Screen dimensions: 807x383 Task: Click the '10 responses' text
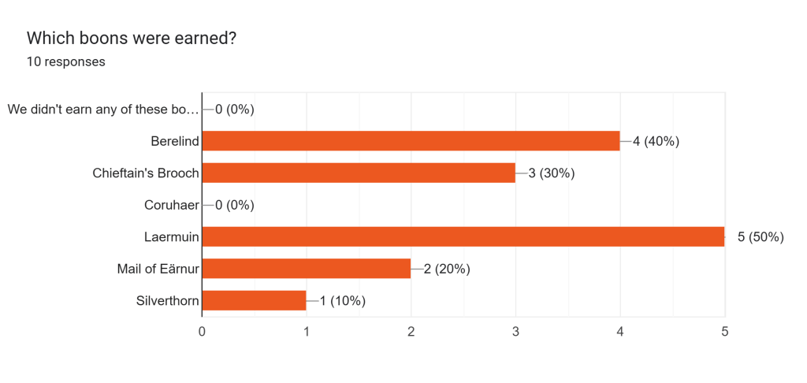(x=66, y=61)
